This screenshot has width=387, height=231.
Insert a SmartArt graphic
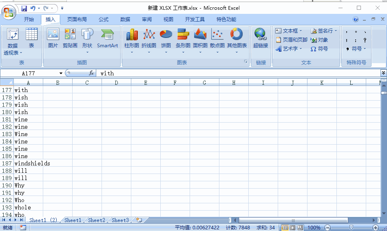point(107,38)
